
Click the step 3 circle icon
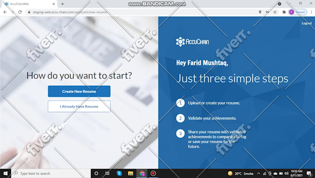pyautogui.click(x=180, y=133)
